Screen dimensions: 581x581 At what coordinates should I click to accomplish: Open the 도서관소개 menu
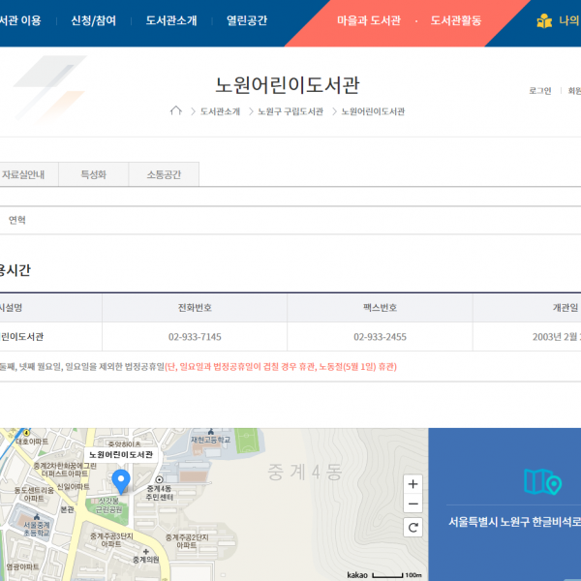[170, 20]
